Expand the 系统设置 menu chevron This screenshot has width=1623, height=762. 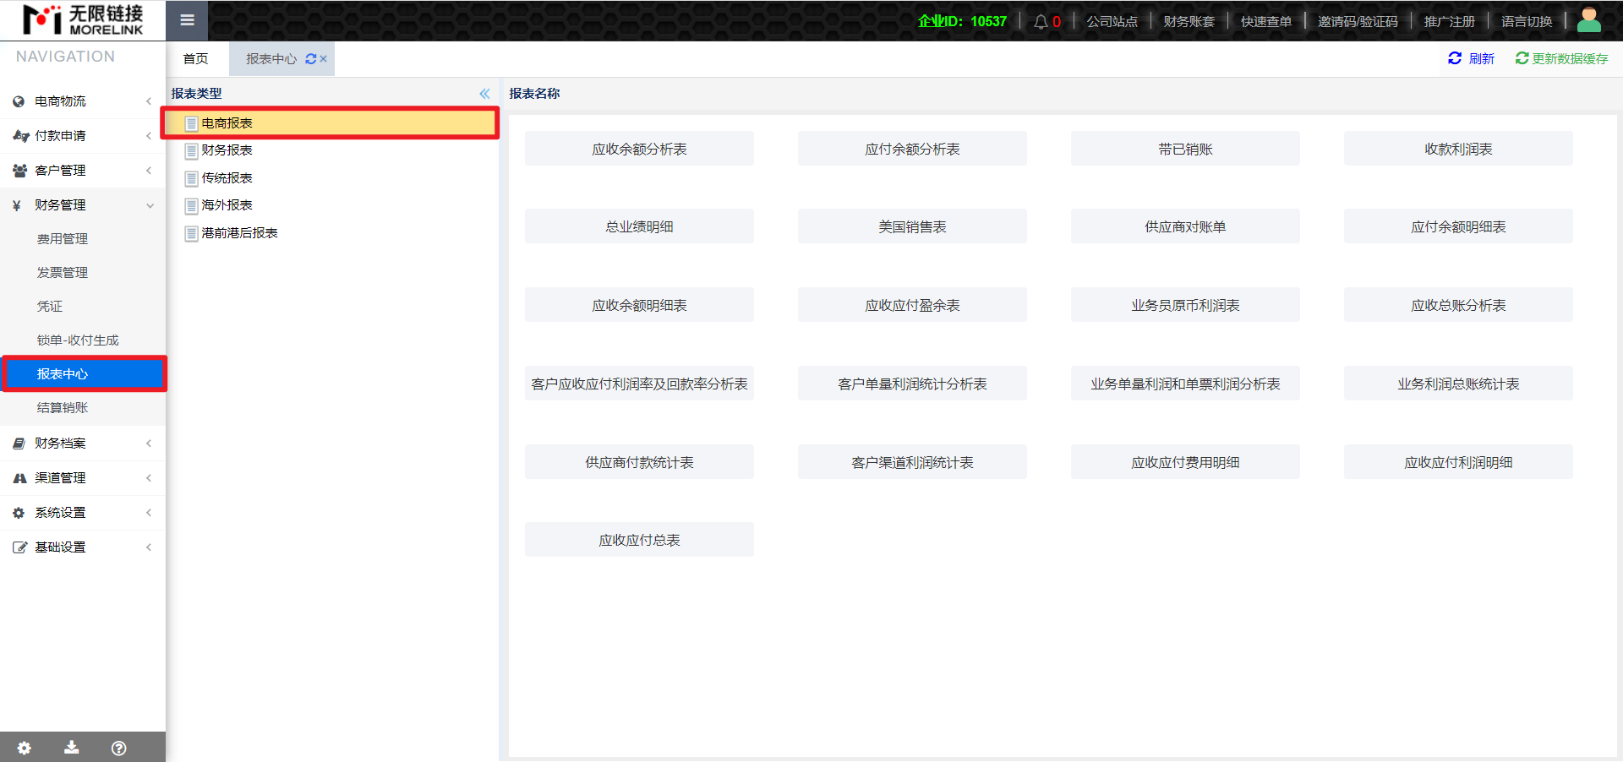[x=149, y=513]
